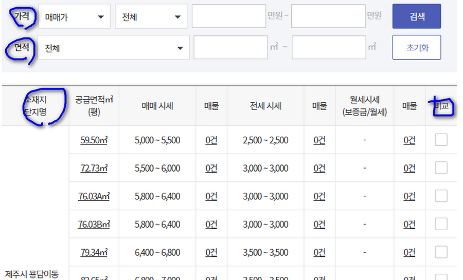Open 전세 매물 0건 link in 76.03B㎡ row
463x280 pixels.
[319, 225]
